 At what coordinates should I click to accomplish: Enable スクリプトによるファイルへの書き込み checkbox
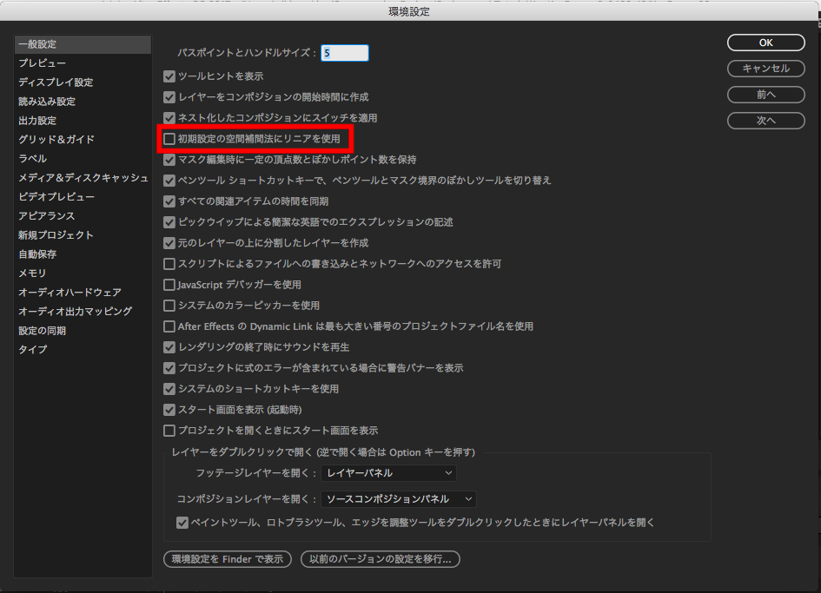pos(169,264)
